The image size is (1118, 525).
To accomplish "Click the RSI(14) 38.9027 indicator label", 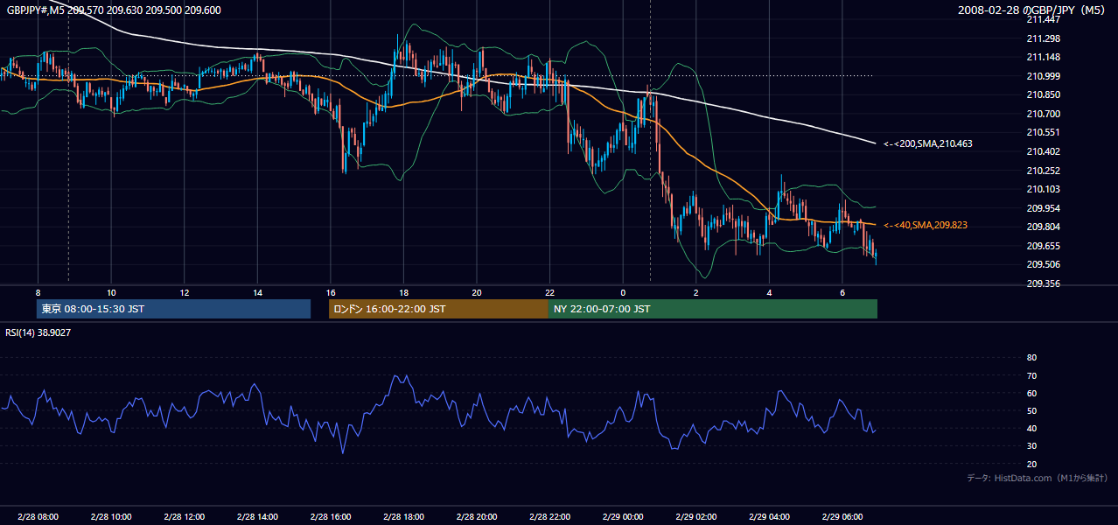I will 38,332.
